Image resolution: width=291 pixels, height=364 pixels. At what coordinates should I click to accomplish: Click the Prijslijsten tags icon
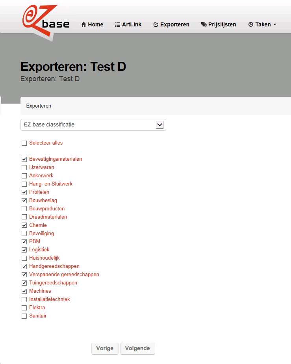pyautogui.click(x=204, y=24)
